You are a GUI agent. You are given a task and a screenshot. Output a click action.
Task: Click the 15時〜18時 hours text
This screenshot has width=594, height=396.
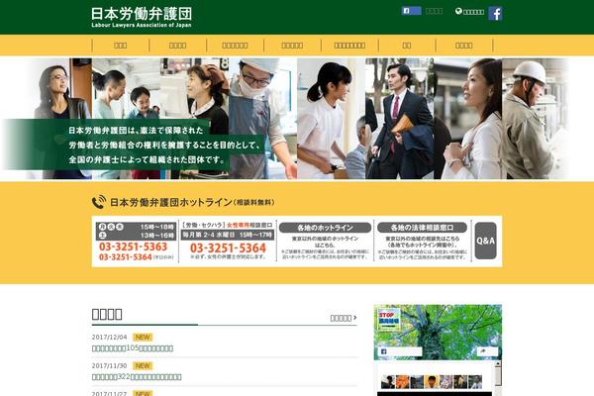point(156,227)
